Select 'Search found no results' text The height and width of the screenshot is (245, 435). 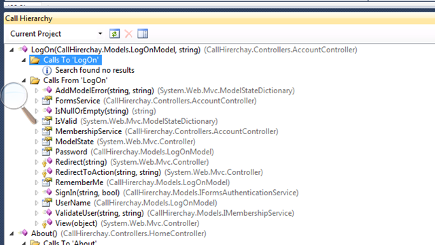94,70
